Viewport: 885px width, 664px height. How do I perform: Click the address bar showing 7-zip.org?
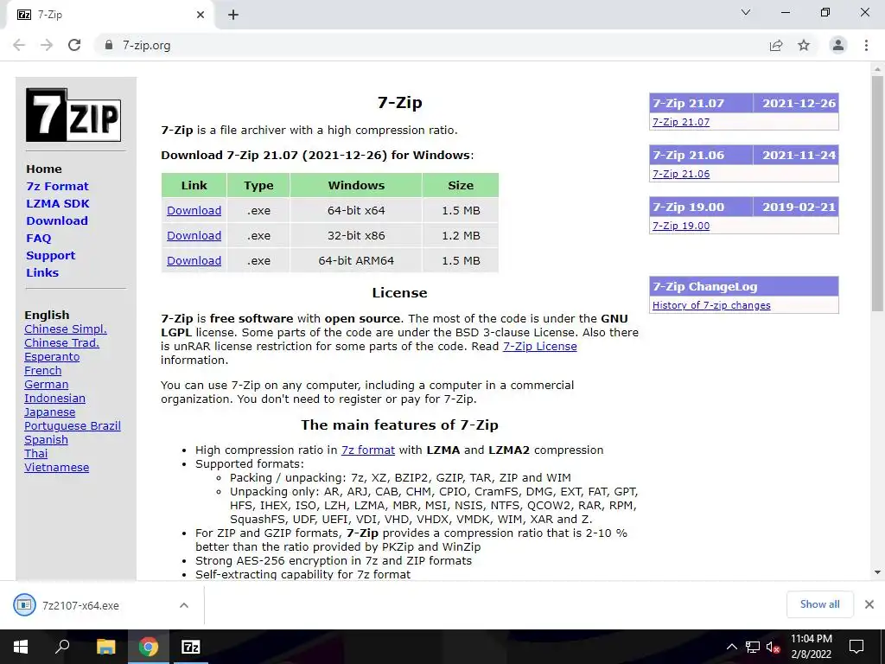pos(429,45)
